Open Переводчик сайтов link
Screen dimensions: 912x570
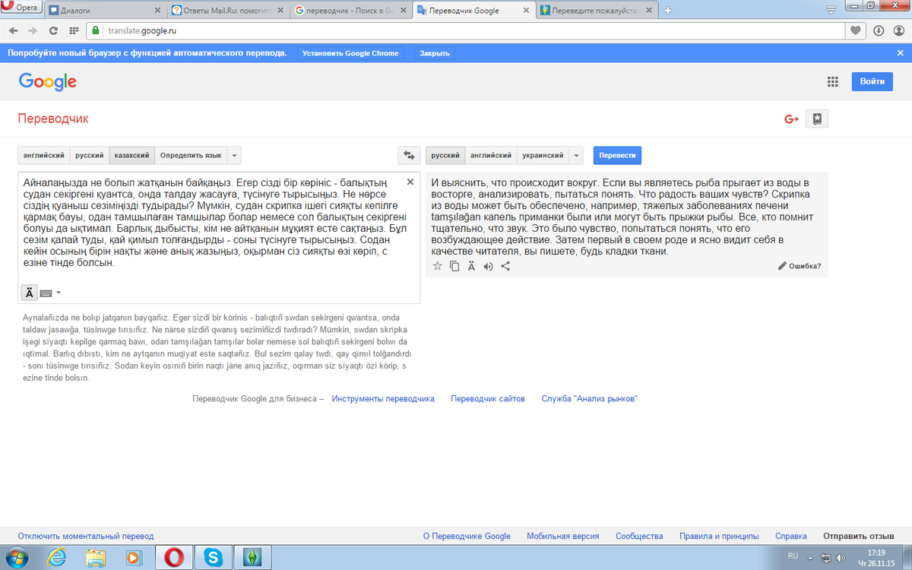coord(488,398)
